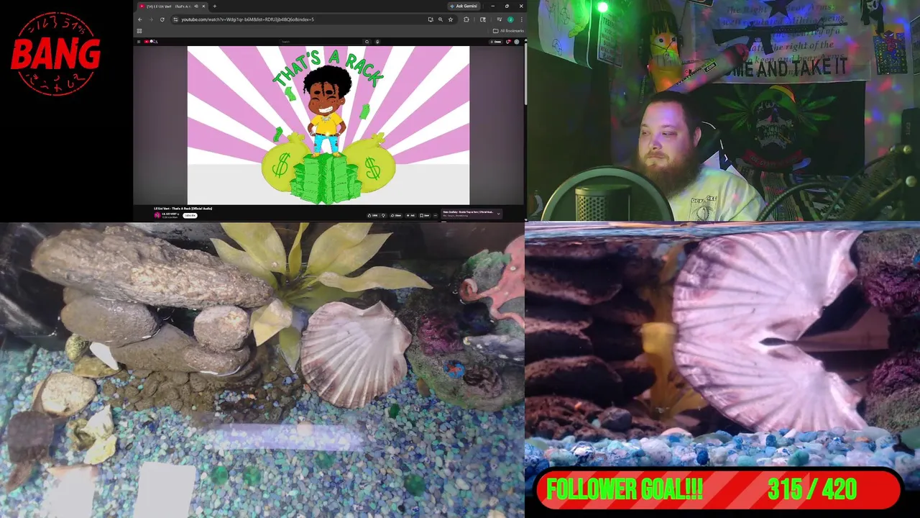Open the Chrome profile avatar
This screenshot has height=518, width=920.
pos(510,19)
